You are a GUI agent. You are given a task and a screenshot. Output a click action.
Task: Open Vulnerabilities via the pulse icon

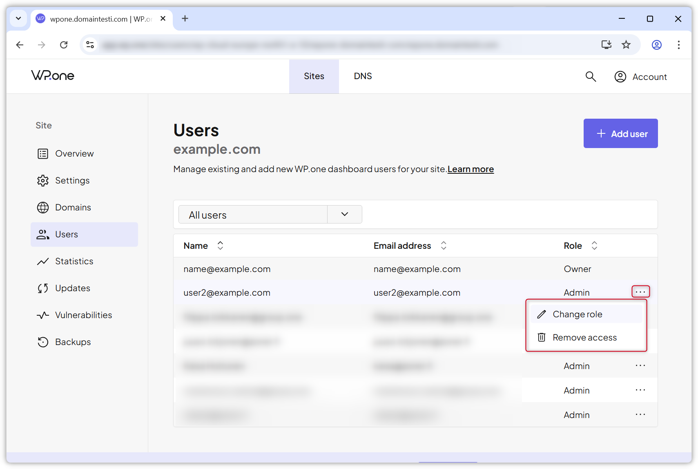43,315
